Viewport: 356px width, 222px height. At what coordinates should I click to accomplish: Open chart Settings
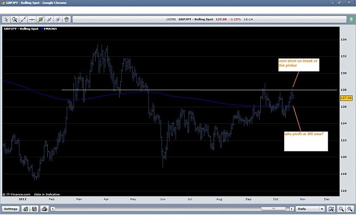(x=10, y=209)
